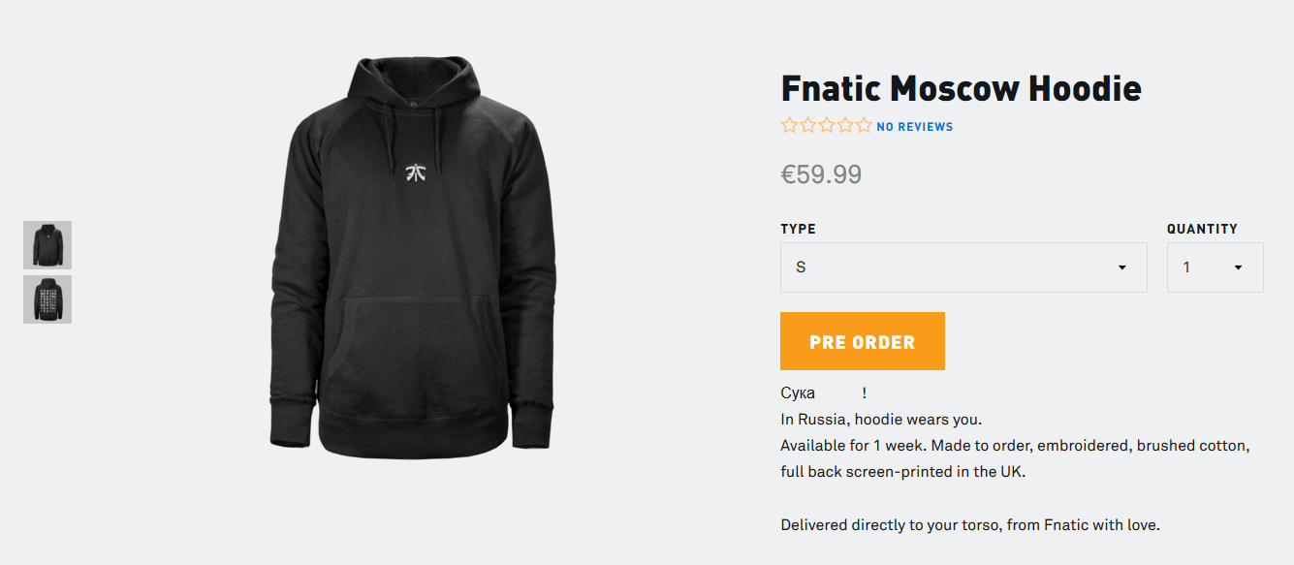The image size is (1294, 565).
Task: Click the second rating star
Action: 808,125
